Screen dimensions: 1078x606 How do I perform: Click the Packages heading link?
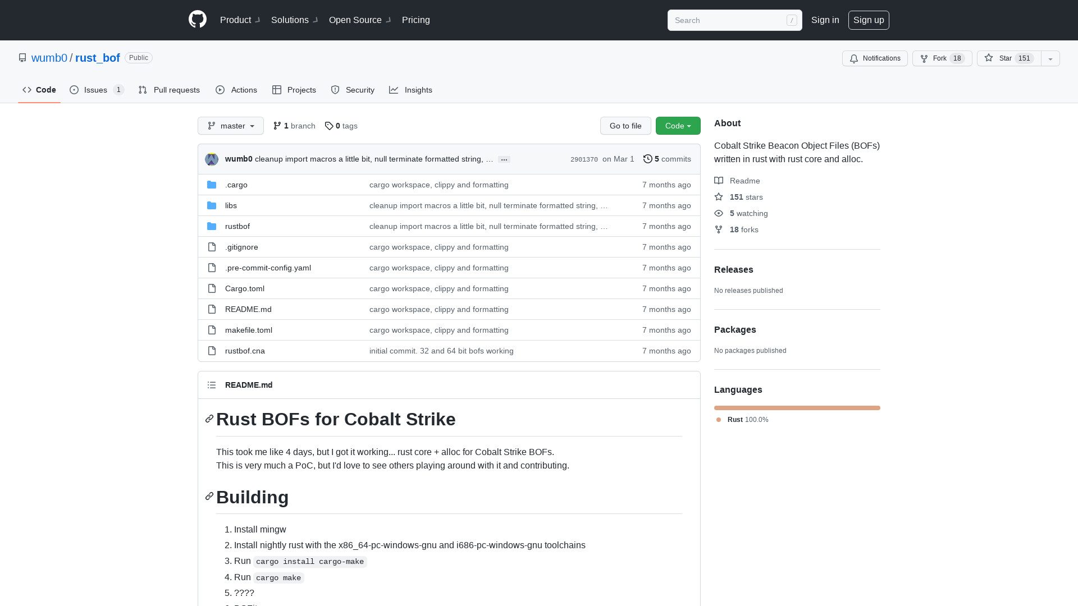[x=735, y=329]
